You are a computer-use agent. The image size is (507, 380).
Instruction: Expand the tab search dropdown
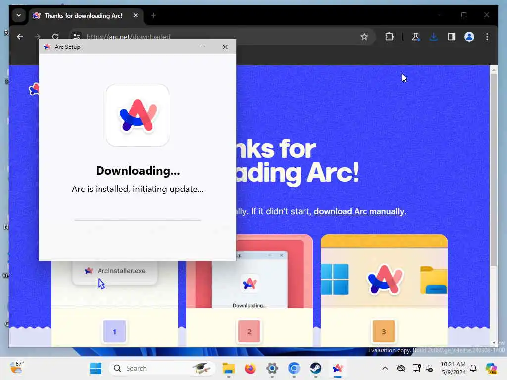(x=19, y=15)
